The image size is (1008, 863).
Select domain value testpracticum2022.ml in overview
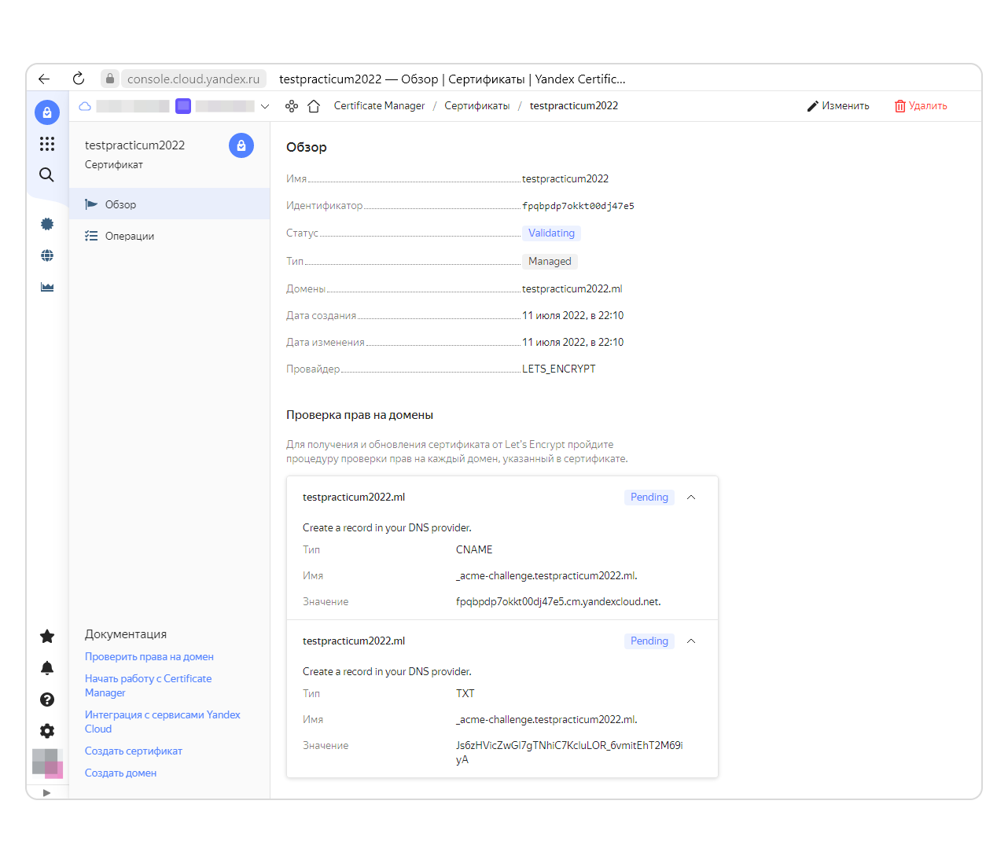tap(572, 288)
